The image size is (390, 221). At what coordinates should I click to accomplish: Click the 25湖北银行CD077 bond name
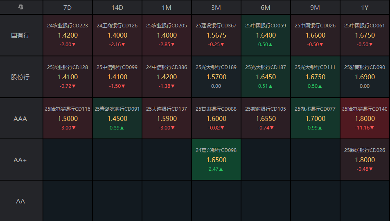click(x=315, y=109)
